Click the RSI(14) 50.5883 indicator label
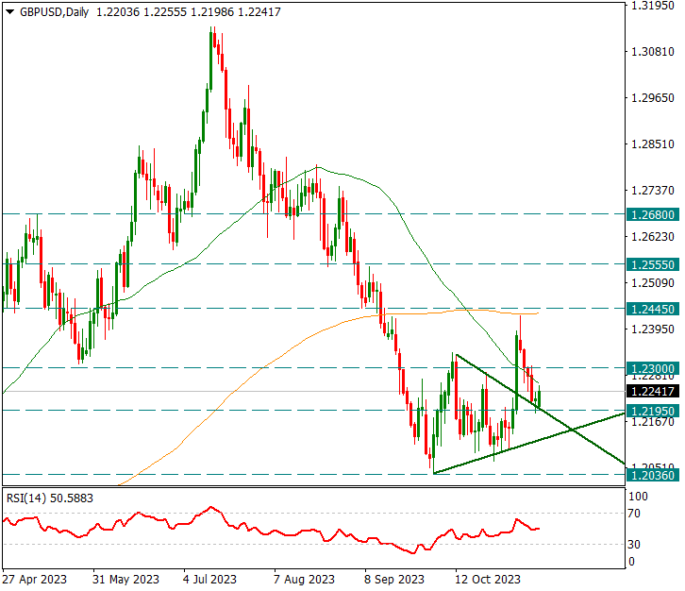685x591 pixels. pos(50,498)
